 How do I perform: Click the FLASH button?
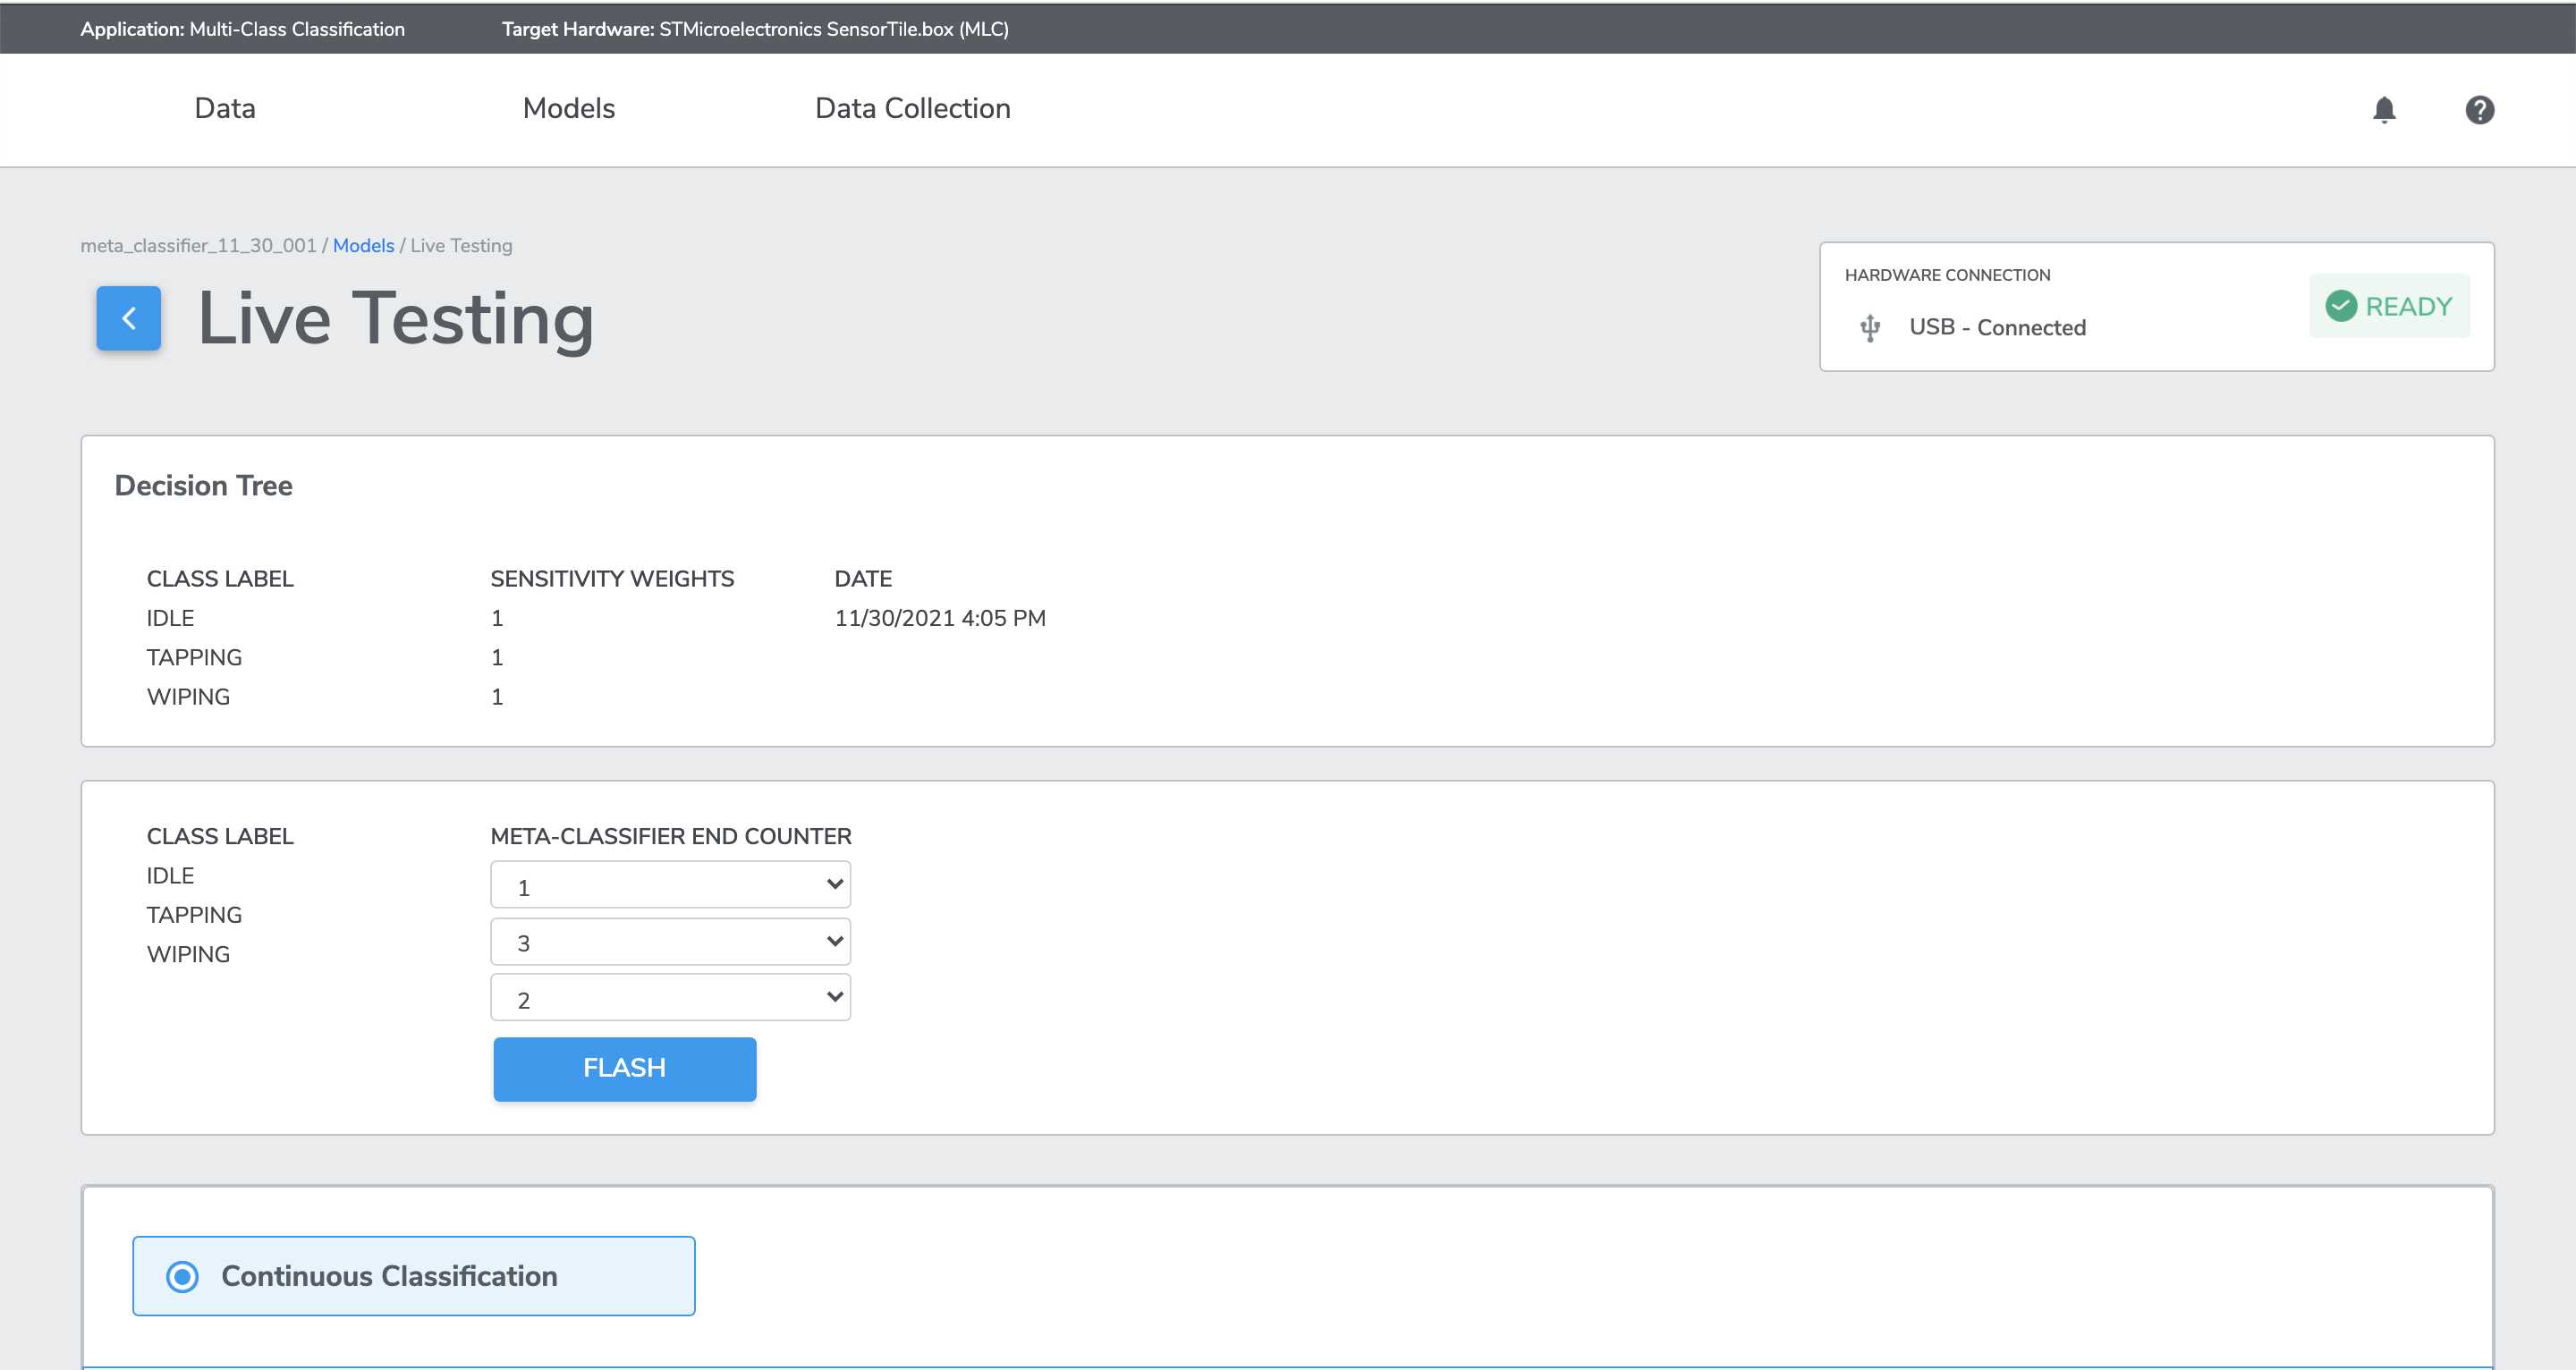pyautogui.click(x=625, y=1069)
